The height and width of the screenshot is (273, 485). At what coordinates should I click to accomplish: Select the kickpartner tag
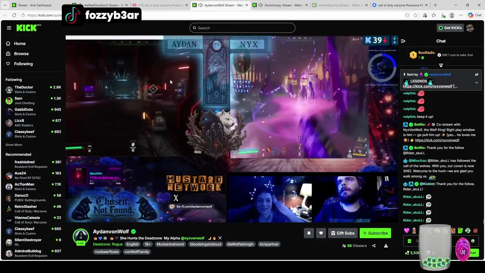(269, 244)
